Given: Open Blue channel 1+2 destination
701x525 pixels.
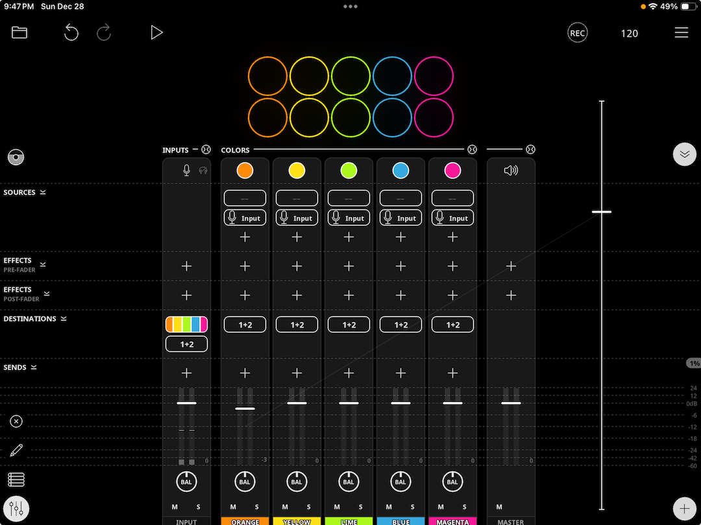Looking at the screenshot, I should tap(400, 325).
